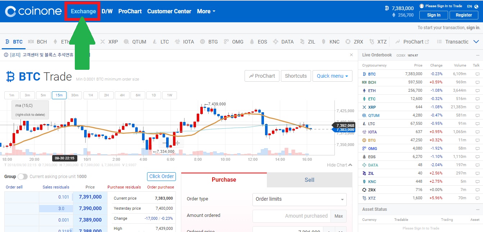Image resolution: width=483 pixels, height=232 pixels.
Task: Click the Register button
Action: [x=464, y=15]
